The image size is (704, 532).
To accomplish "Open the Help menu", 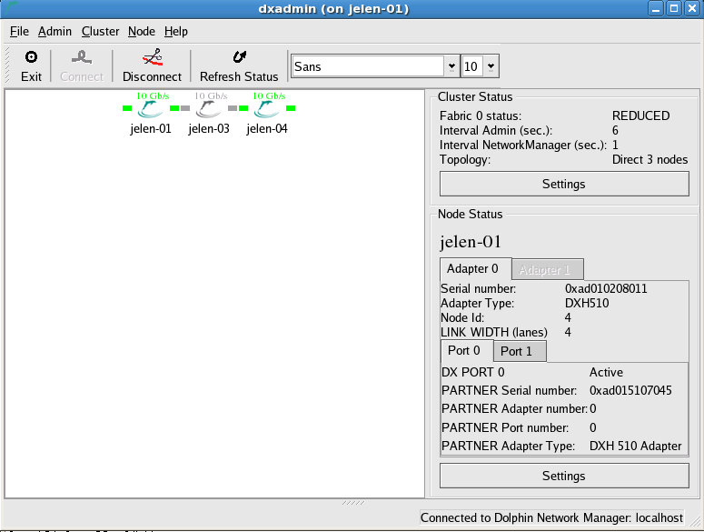I will click(x=176, y=32).
